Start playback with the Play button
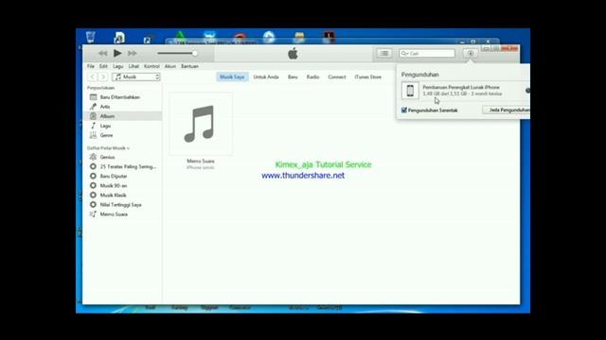This screenshot has height=340, width=606. click(x=117, y=53)
